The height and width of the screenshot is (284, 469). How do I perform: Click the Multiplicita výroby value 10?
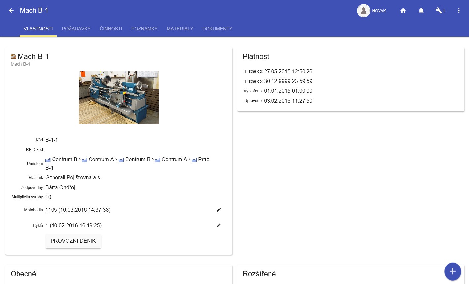[48, 197]
